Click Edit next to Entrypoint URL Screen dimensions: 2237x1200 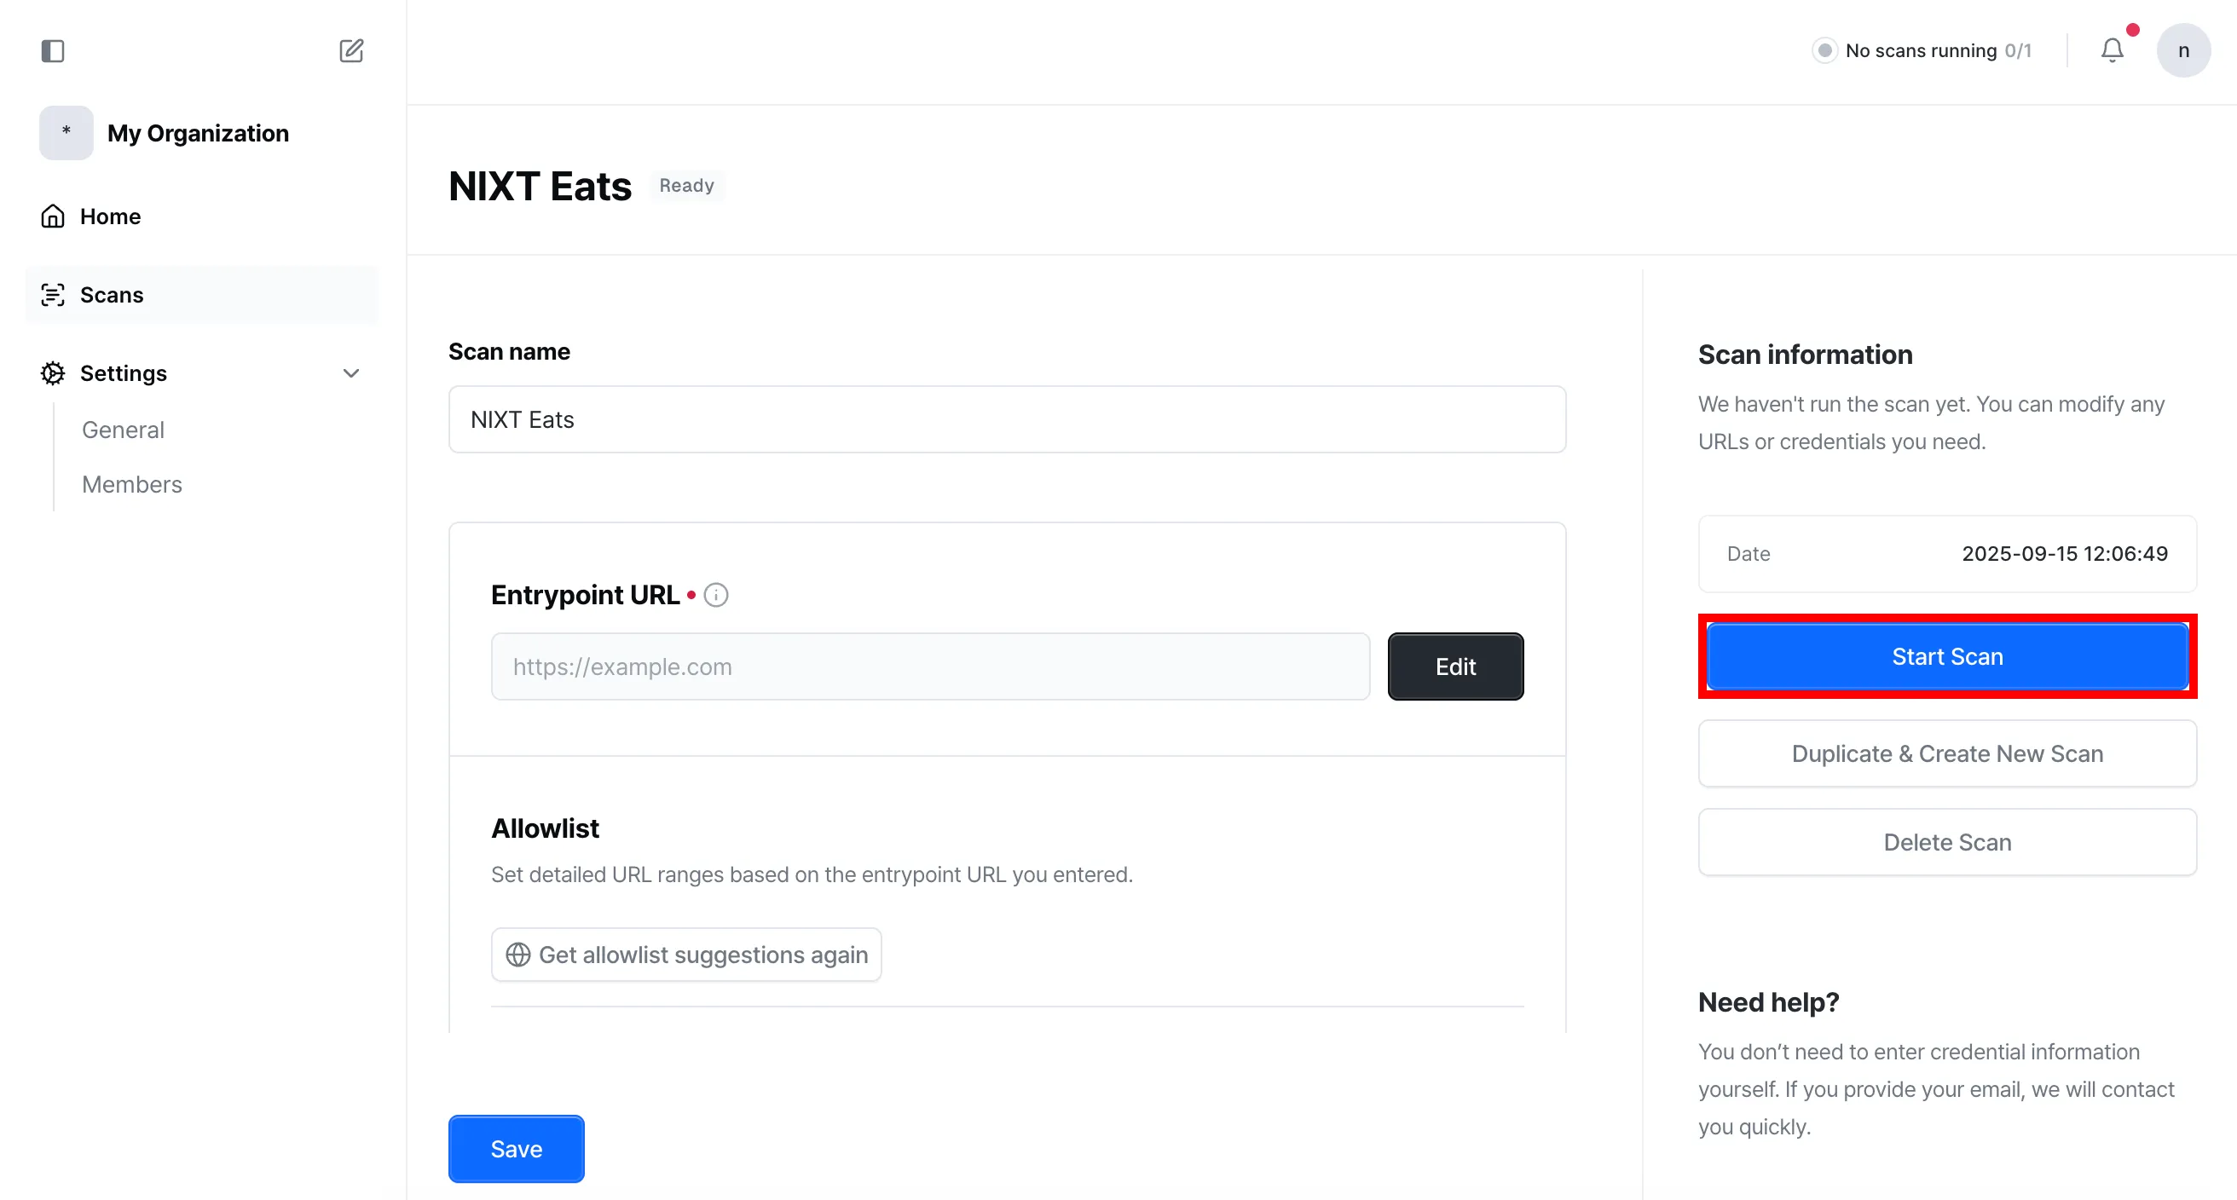(1454, 666)
